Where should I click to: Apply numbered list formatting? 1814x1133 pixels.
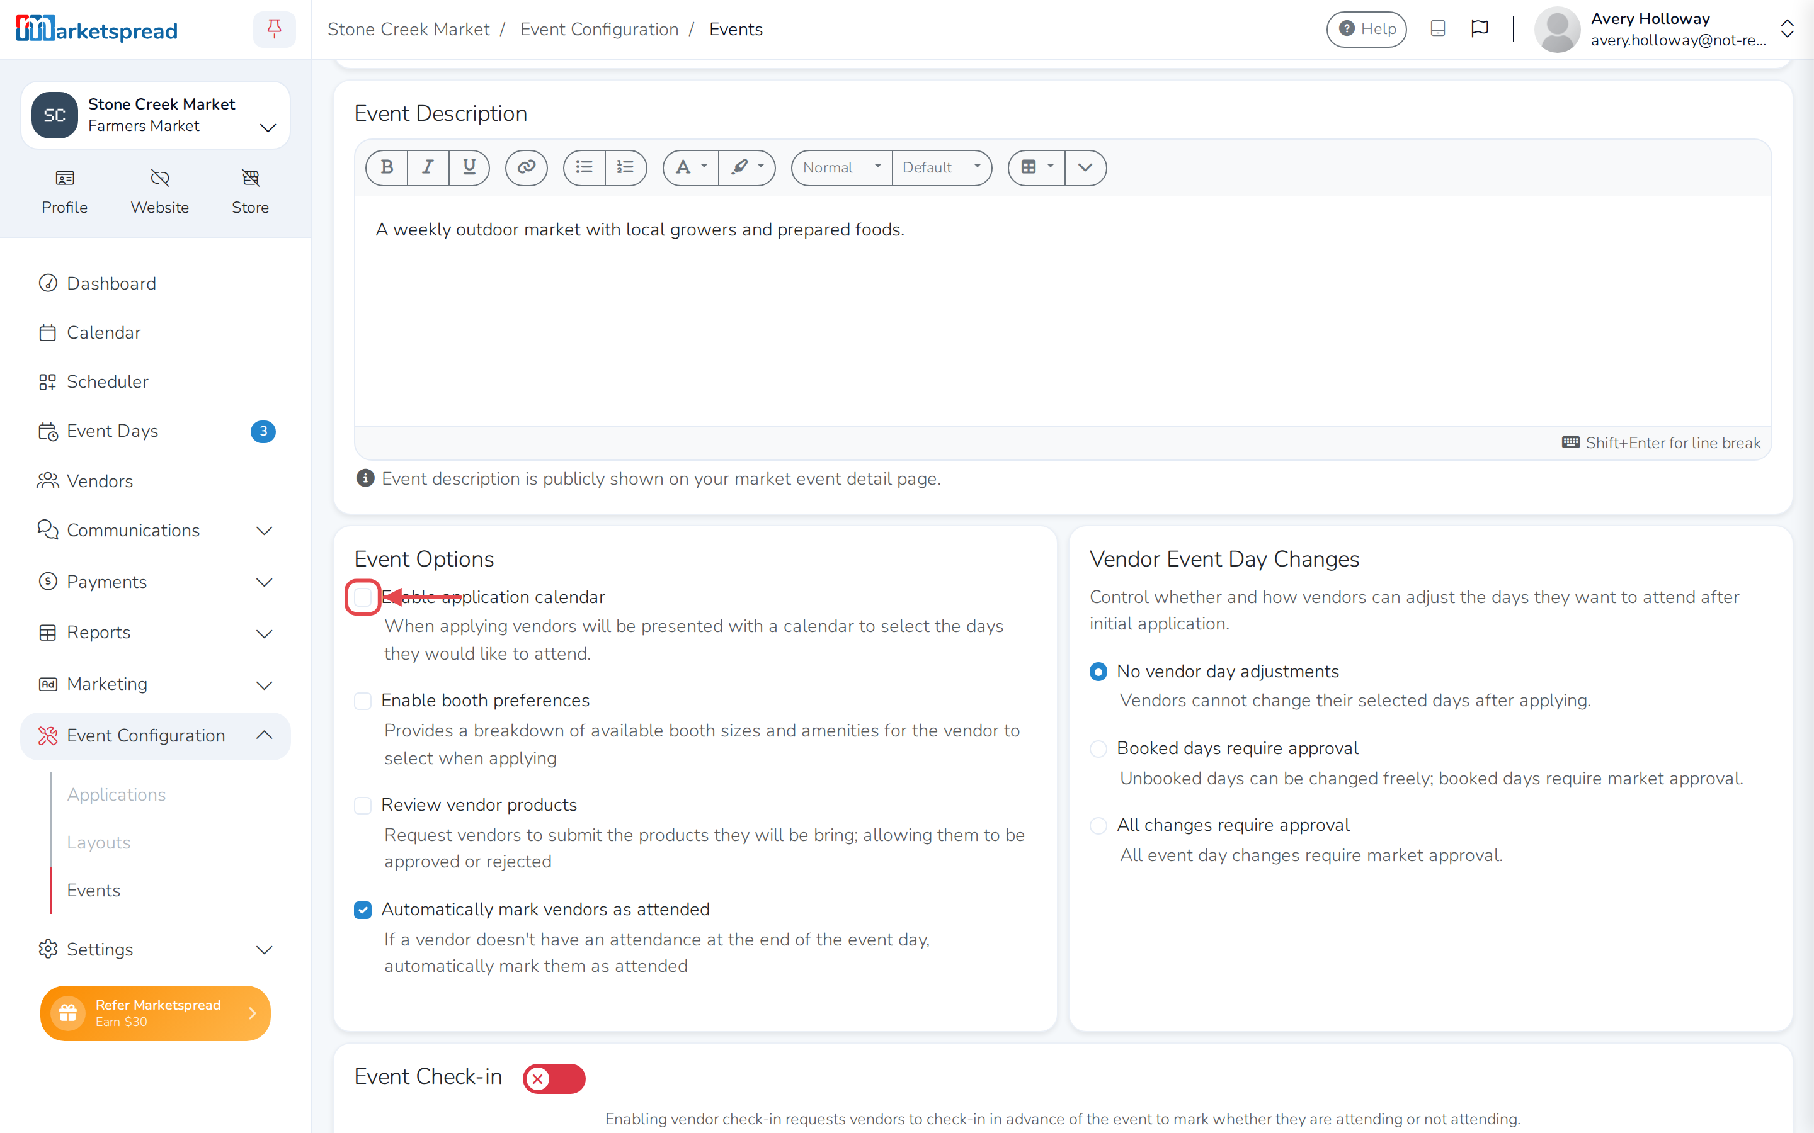625,167
